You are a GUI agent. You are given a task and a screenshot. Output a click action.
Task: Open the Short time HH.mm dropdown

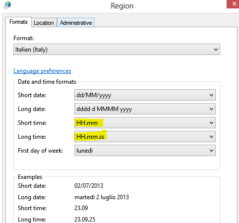coord(145,123)
